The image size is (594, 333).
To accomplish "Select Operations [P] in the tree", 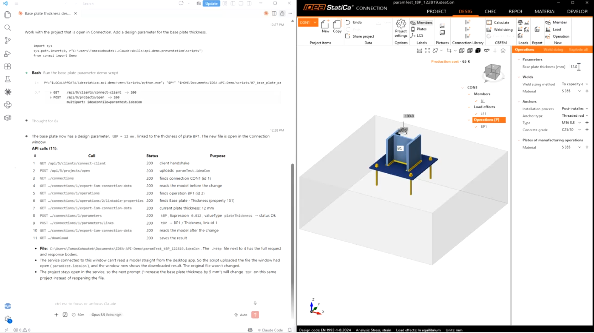I will [489, 120].
